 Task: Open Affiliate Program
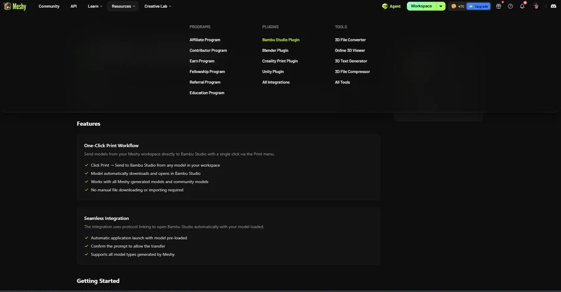point(205,40)
